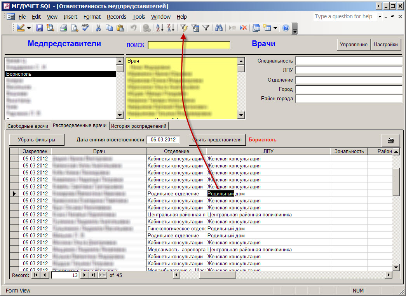Click the Undo arrow icon

pos(133,28)
